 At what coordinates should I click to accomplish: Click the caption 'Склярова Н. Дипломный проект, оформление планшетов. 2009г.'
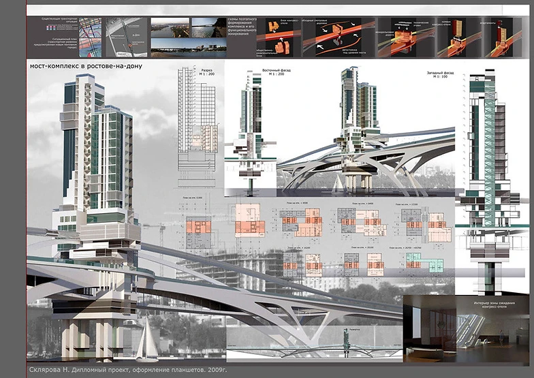point(128,369)
